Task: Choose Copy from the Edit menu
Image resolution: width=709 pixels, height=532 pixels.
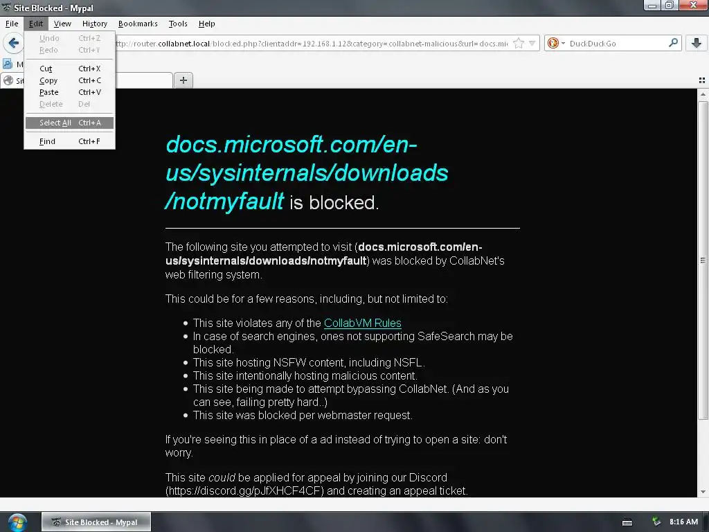Action: tap(70, 80)
